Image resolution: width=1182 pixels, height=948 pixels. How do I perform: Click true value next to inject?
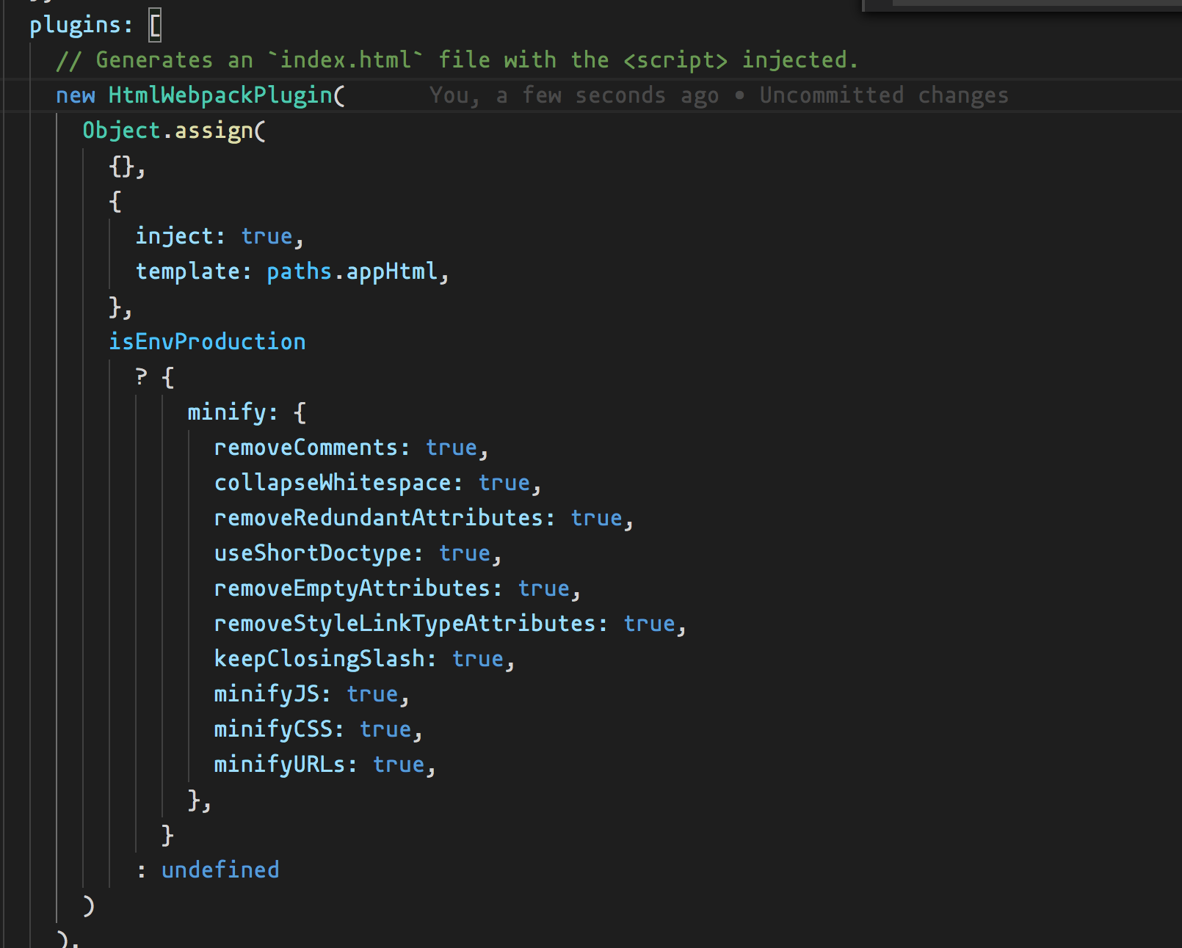pyautogui.click(x=267, y=236)
